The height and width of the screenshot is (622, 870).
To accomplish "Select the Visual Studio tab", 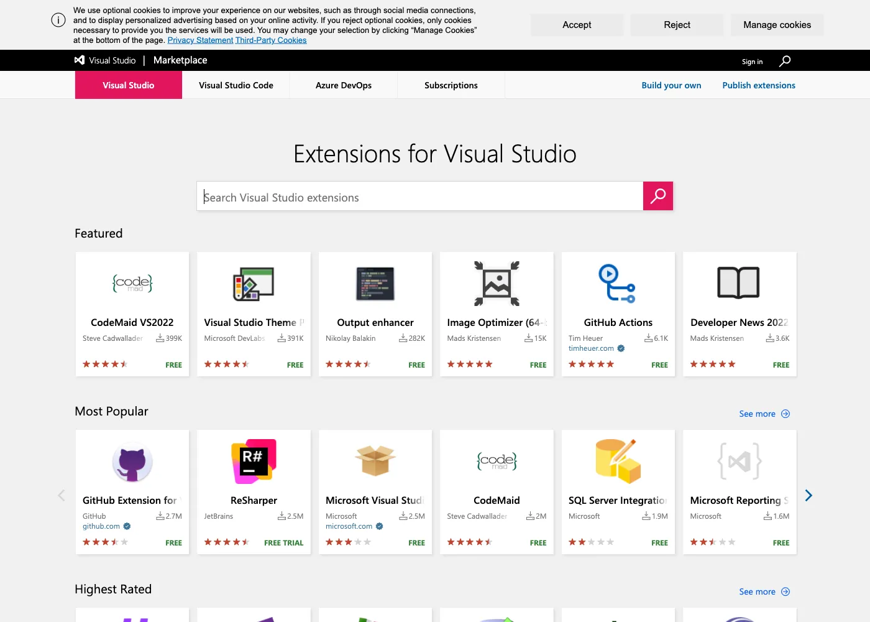I will coord(129,85).
